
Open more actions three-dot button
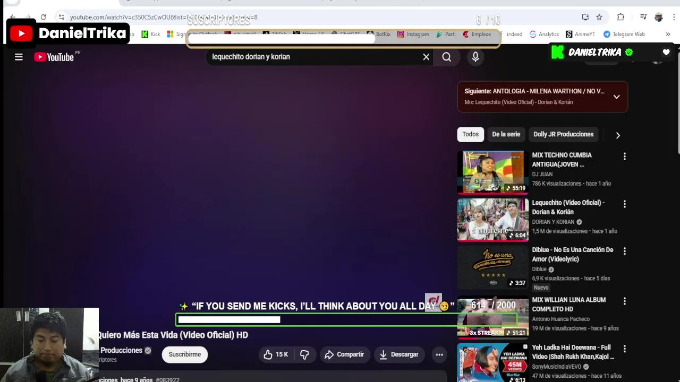click(x=439, y=354)
